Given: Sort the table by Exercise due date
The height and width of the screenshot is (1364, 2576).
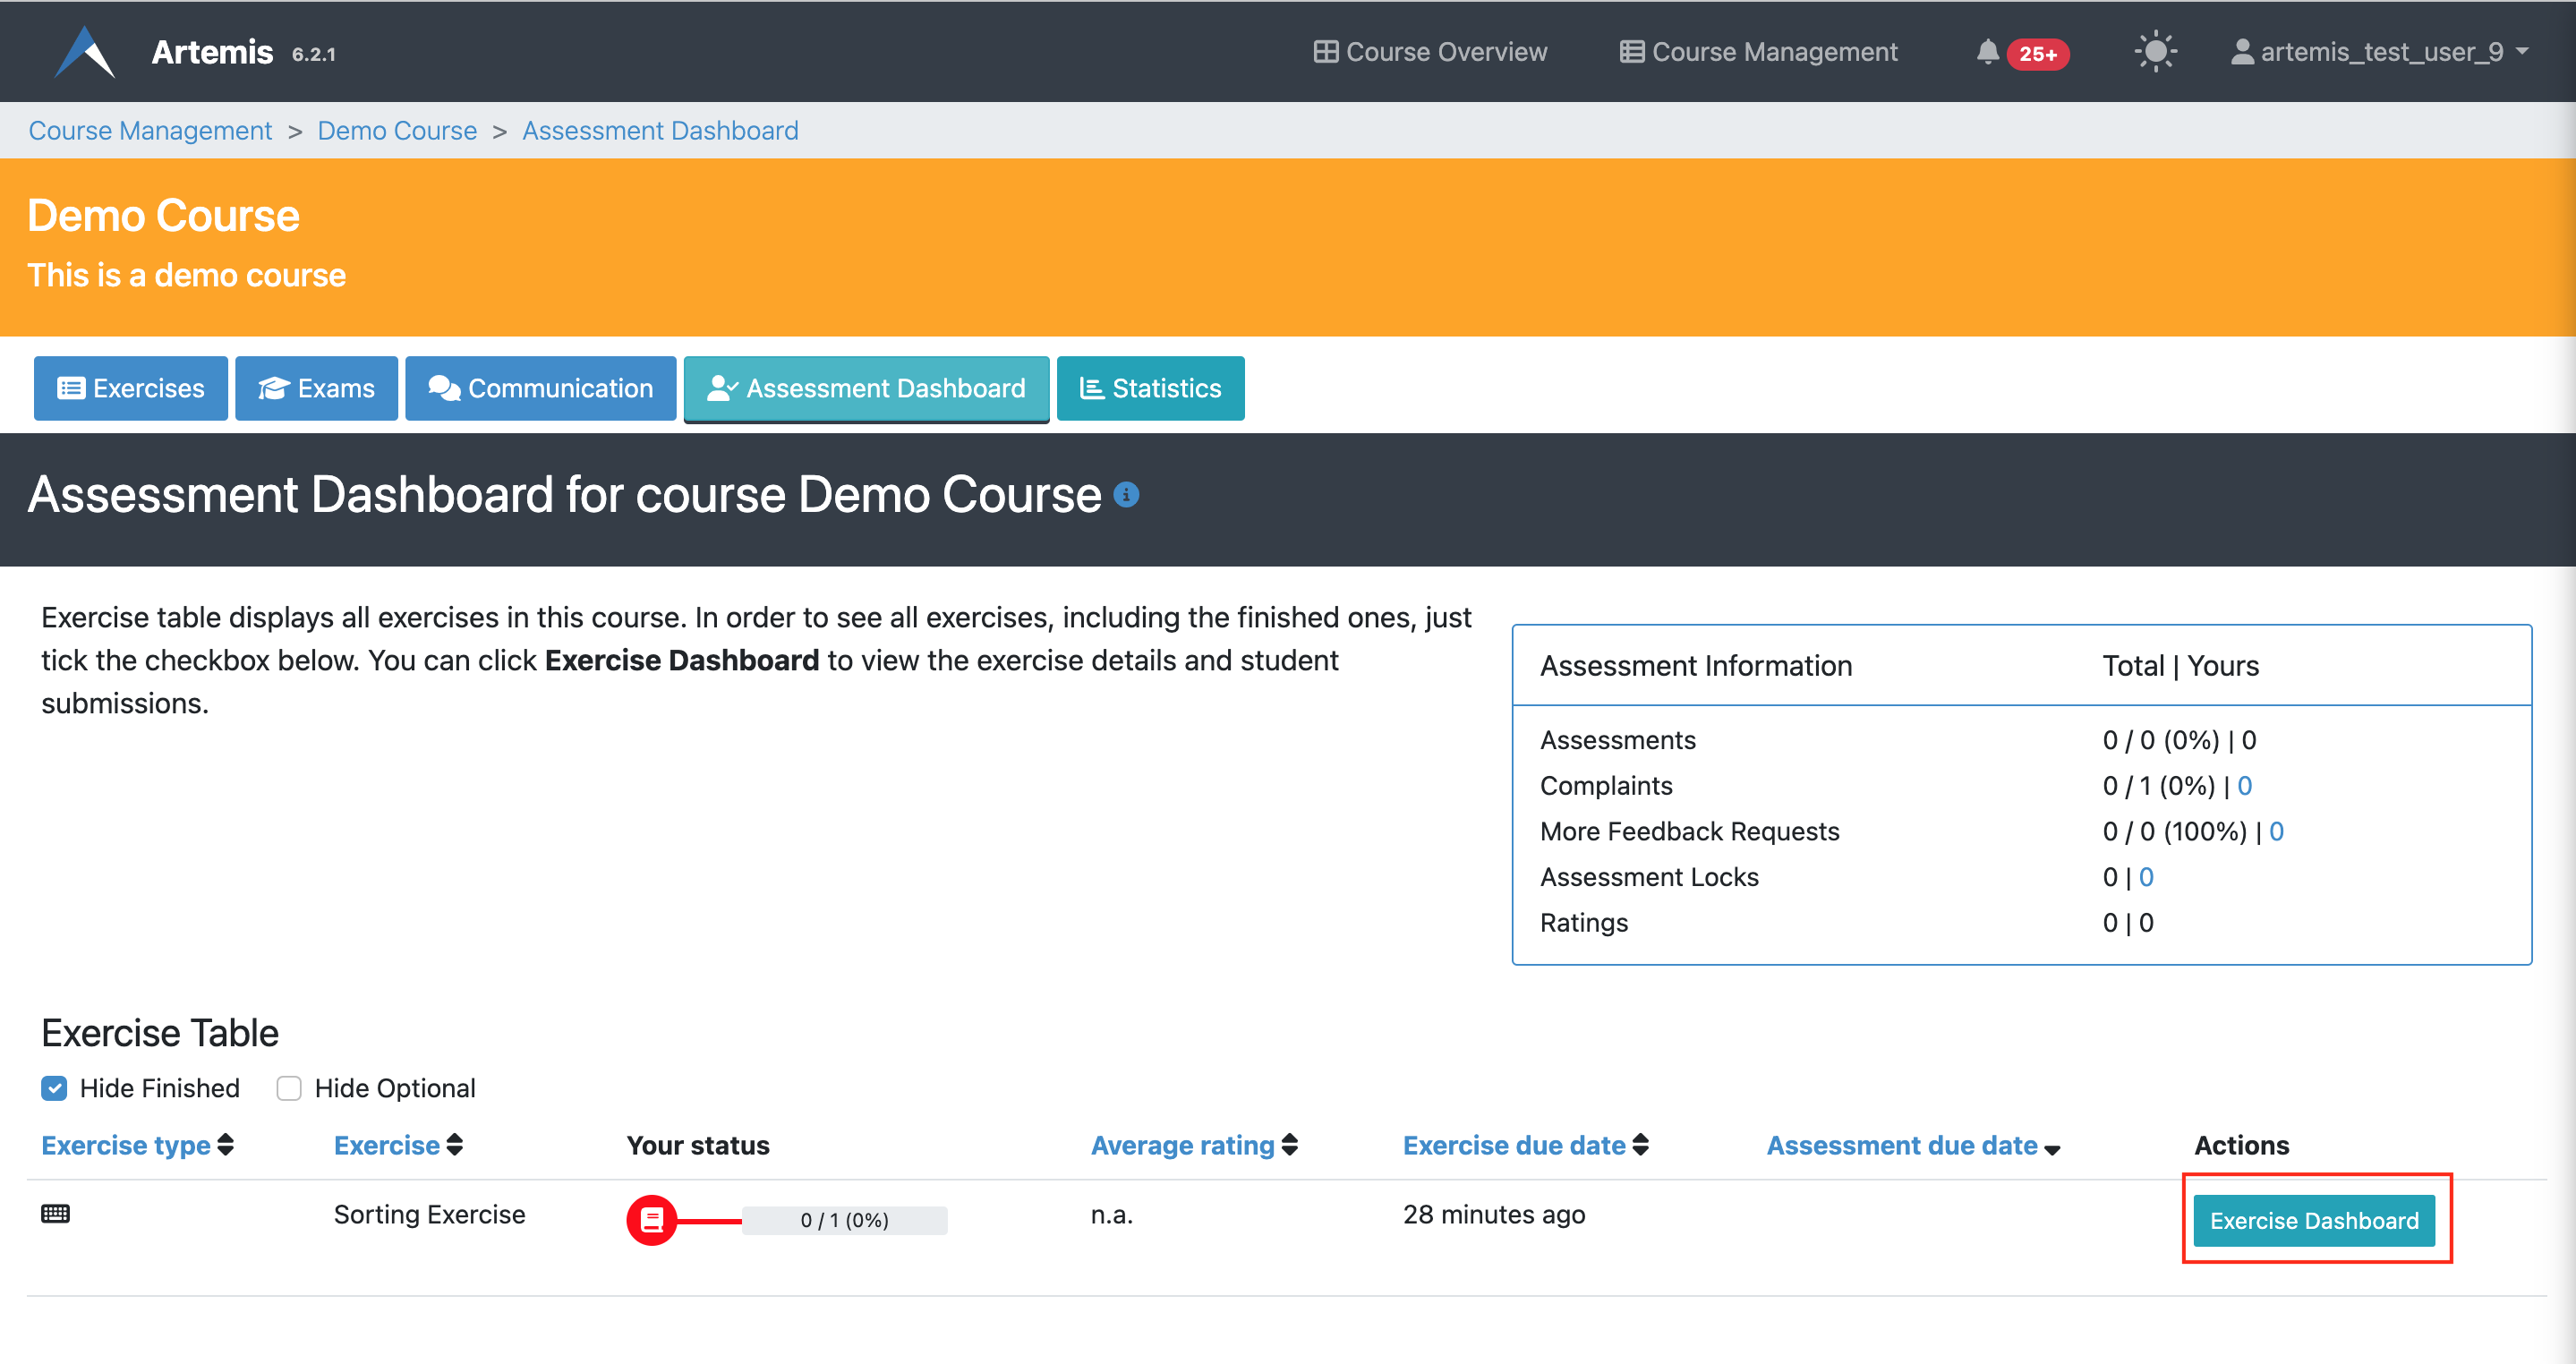Looking at the screenshot, I should pyautogui.click(x=1525, y=1145).
